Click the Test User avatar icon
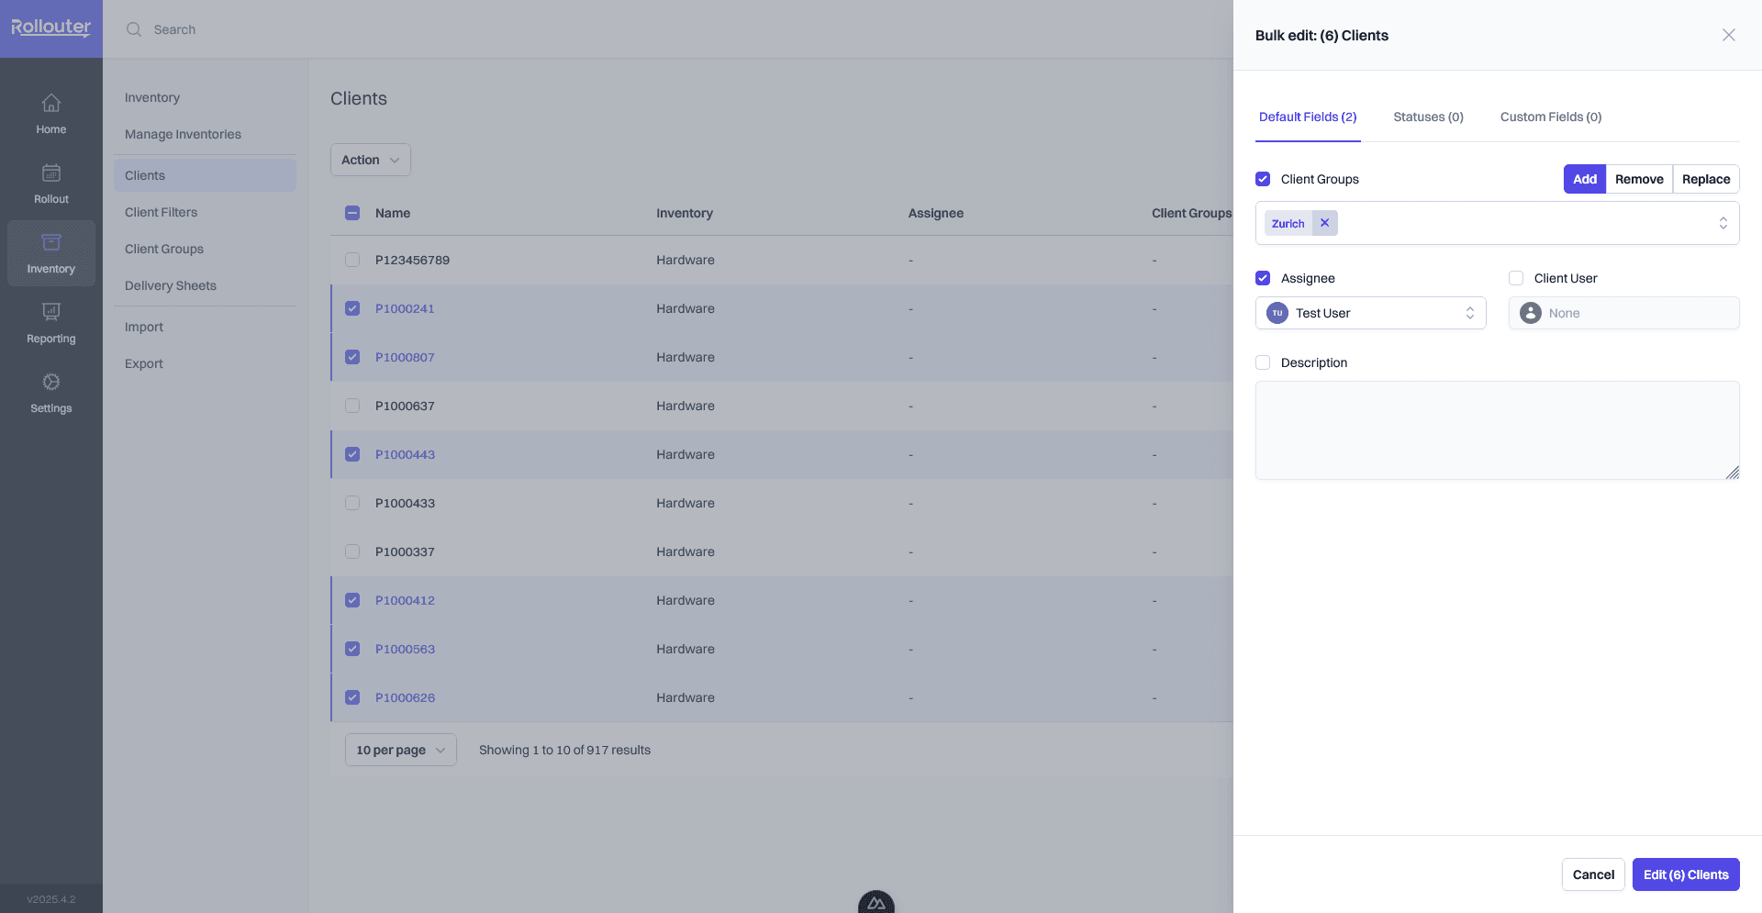 tap(1277, 313)
